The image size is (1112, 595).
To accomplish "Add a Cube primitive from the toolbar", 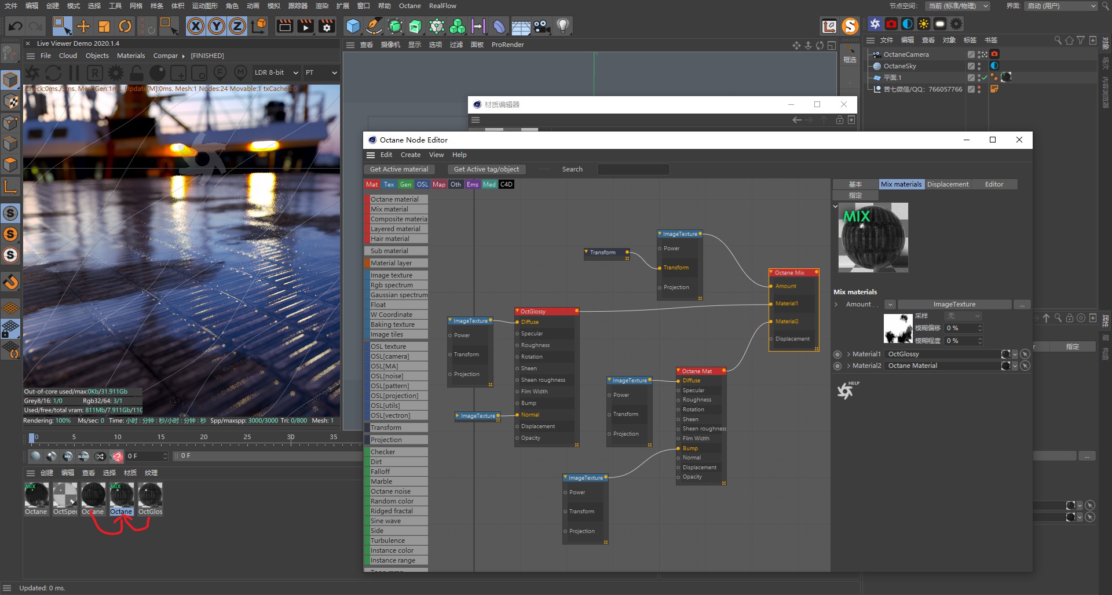I will click(x=353, y=26).
